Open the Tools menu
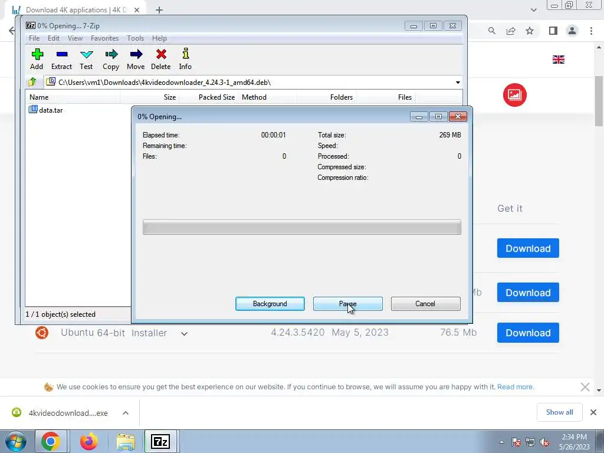Screen dimensions: 604x453 tap(135, 38)
